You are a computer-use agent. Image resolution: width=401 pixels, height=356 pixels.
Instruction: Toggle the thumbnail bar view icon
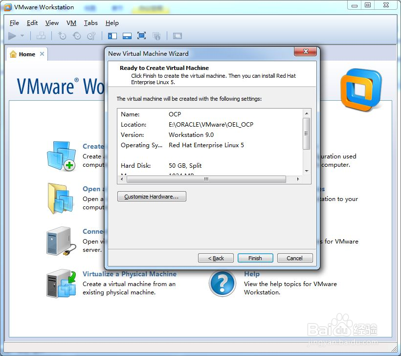(127, 36)
